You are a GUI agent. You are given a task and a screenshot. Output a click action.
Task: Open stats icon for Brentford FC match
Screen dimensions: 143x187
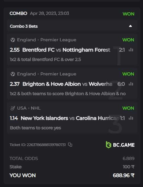click(x=131, y=50)
